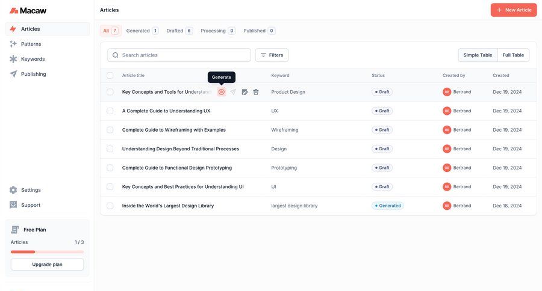
Task: Click the Status column header
Action: [378, 75]
